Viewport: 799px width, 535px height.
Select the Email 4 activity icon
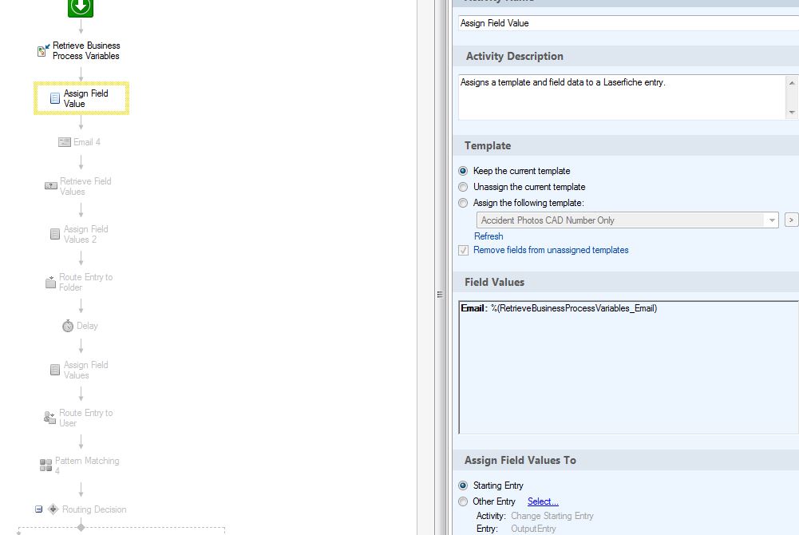(65, 142)
